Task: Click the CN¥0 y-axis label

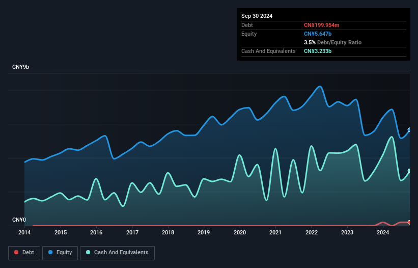Action: 19,220
